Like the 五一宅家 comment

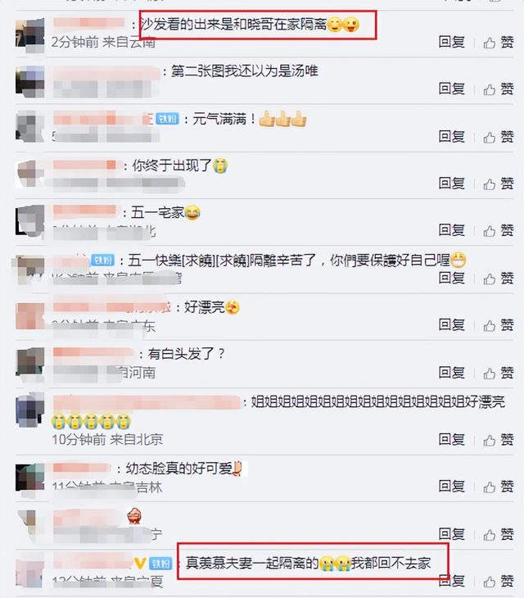(x=499, y=230)
